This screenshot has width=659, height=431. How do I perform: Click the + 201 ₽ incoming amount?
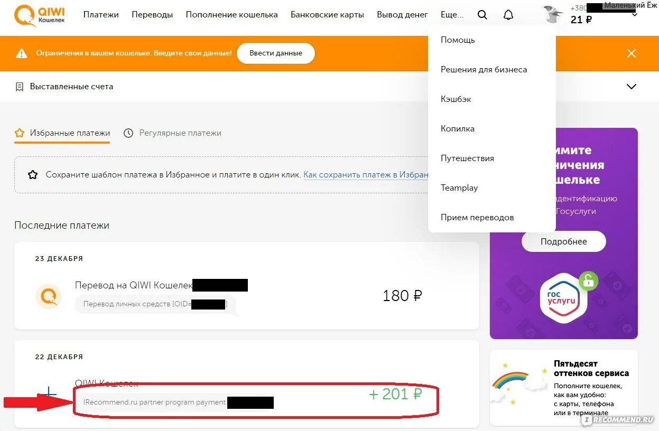pyautogui.click(x=395, y=394)
